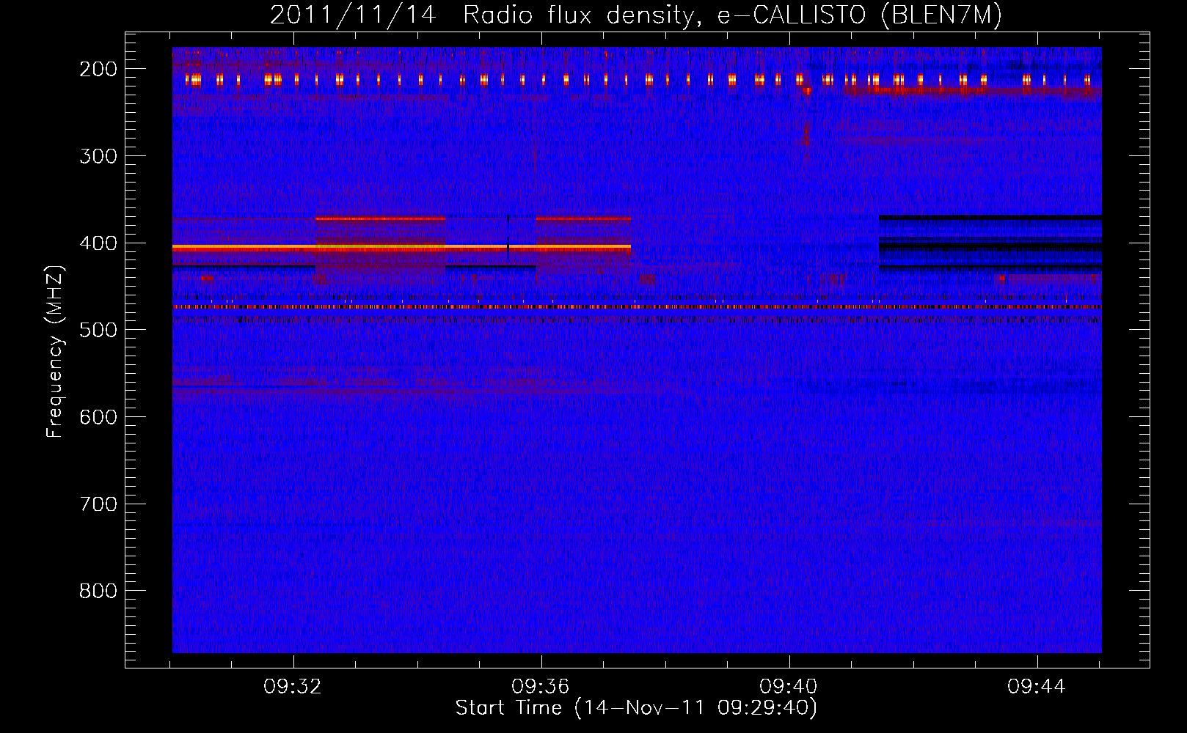Click the bright yellow emission band near 405 MHz

401,248
